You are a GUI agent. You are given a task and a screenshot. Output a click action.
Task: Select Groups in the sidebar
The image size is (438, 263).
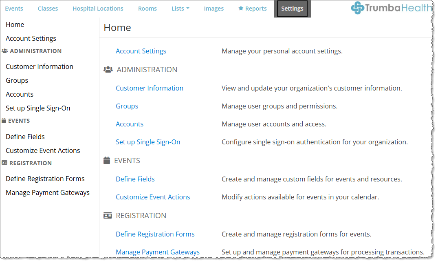pyautogui.click(x=17, y=80)
